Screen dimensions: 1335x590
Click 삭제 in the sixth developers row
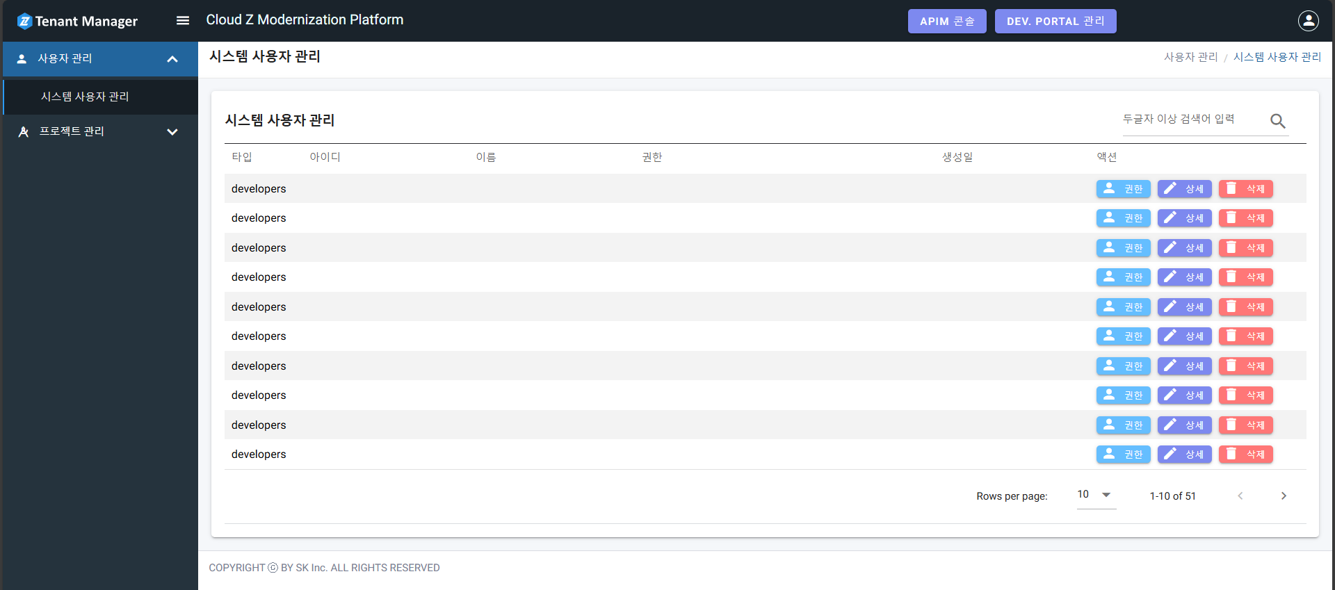1245,336
